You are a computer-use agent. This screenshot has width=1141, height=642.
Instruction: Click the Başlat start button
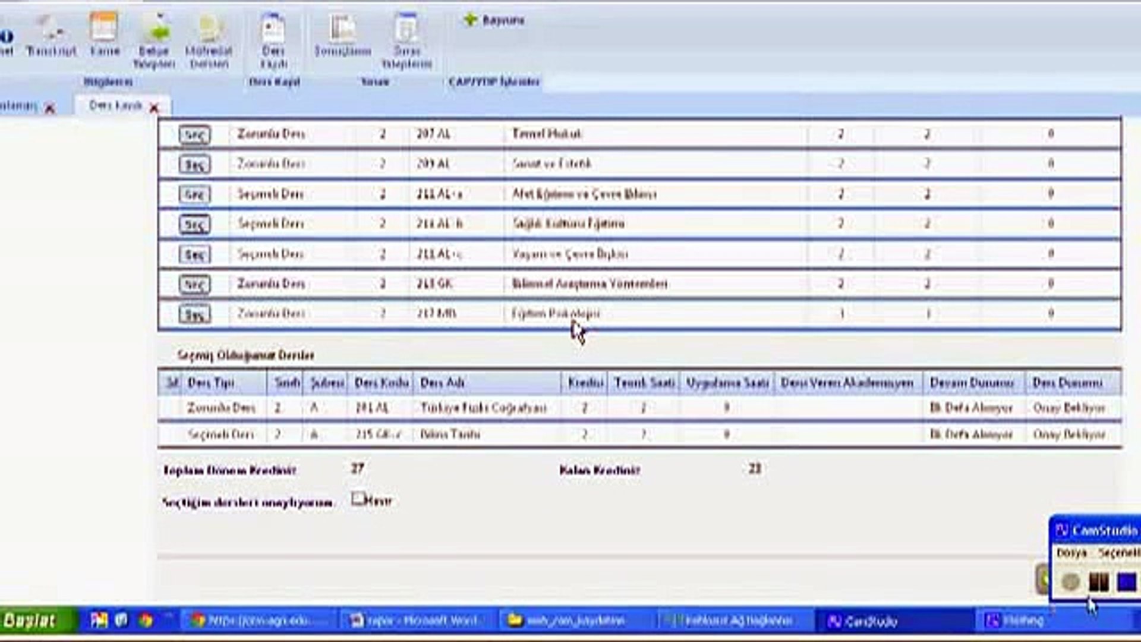[31, 621]
